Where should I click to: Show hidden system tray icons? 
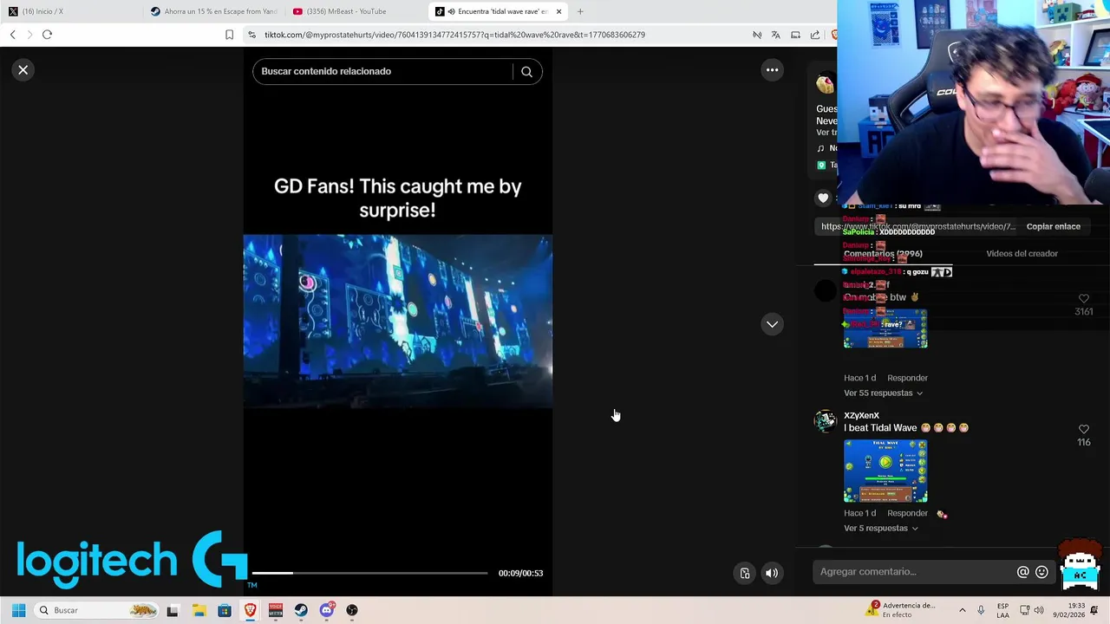pos(962,610)
